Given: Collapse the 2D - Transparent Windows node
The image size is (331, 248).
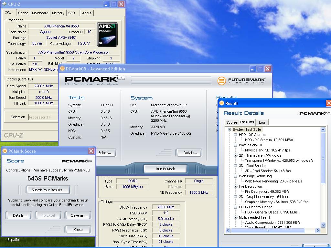Looking at the screenshot, I should pos(235,155).
